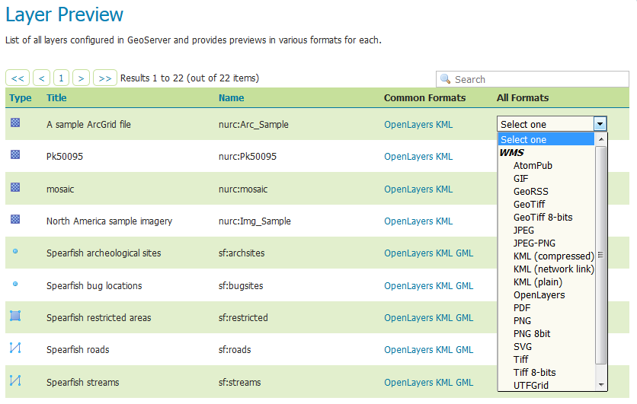Click the point icon for Spearfish bug locations

15,284
